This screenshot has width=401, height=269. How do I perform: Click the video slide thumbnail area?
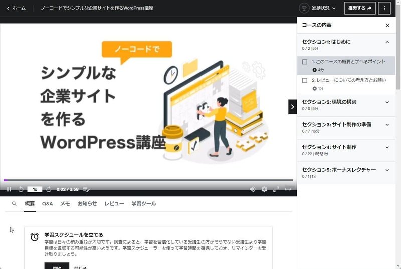pyautogui.click(x=148, y=101)
